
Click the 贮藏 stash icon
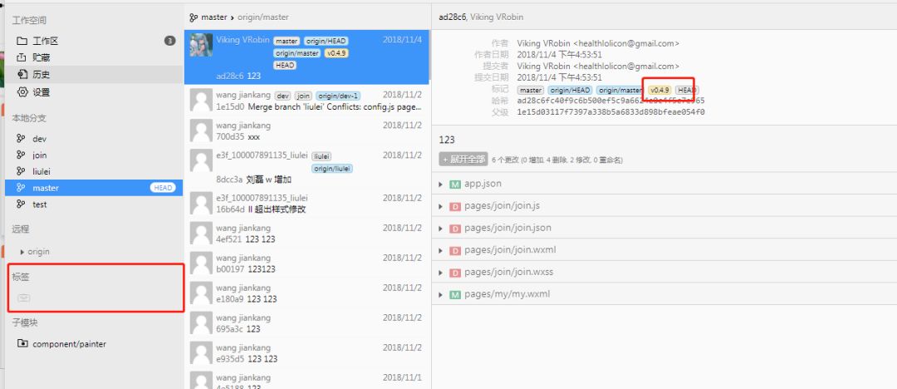[22, 57]
